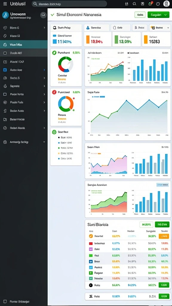The image size is (172, 306).
Task: Click the green button in Sumi Biaricia header
Action: coord(162,224)
